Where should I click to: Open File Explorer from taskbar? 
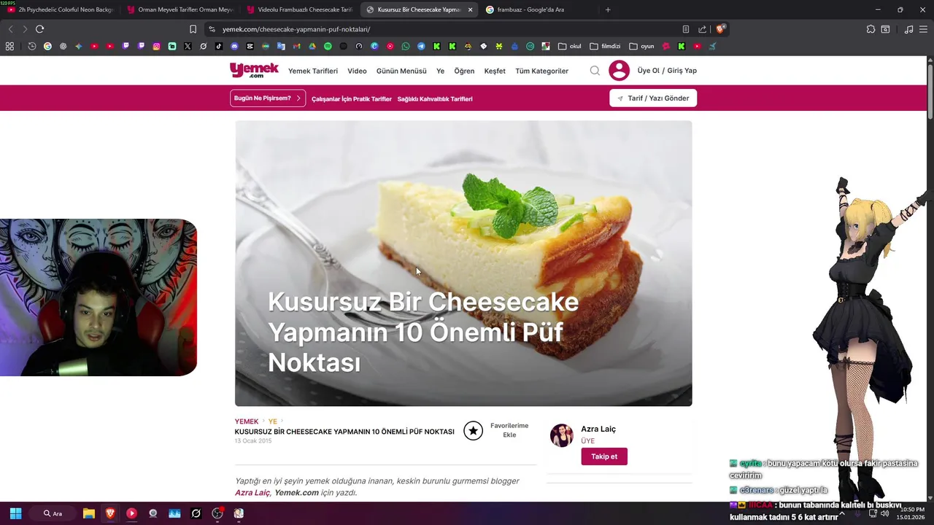[x=88, y=513]
